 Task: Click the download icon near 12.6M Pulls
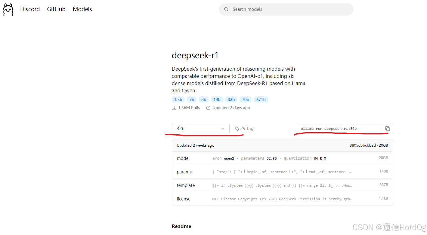coord(174,108)
